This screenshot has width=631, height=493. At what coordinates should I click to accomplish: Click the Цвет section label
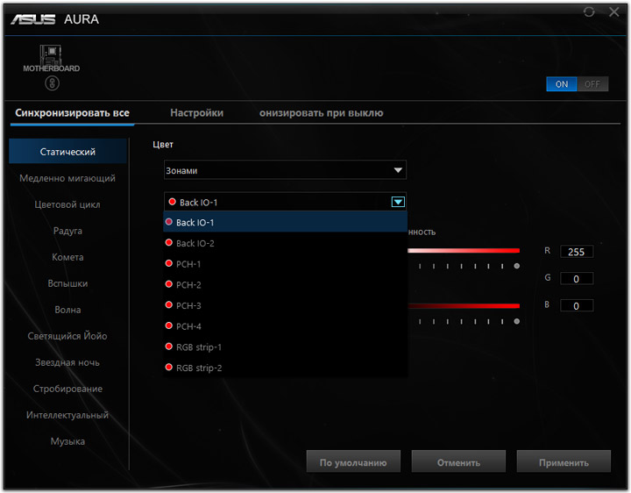tap(163, 144)
